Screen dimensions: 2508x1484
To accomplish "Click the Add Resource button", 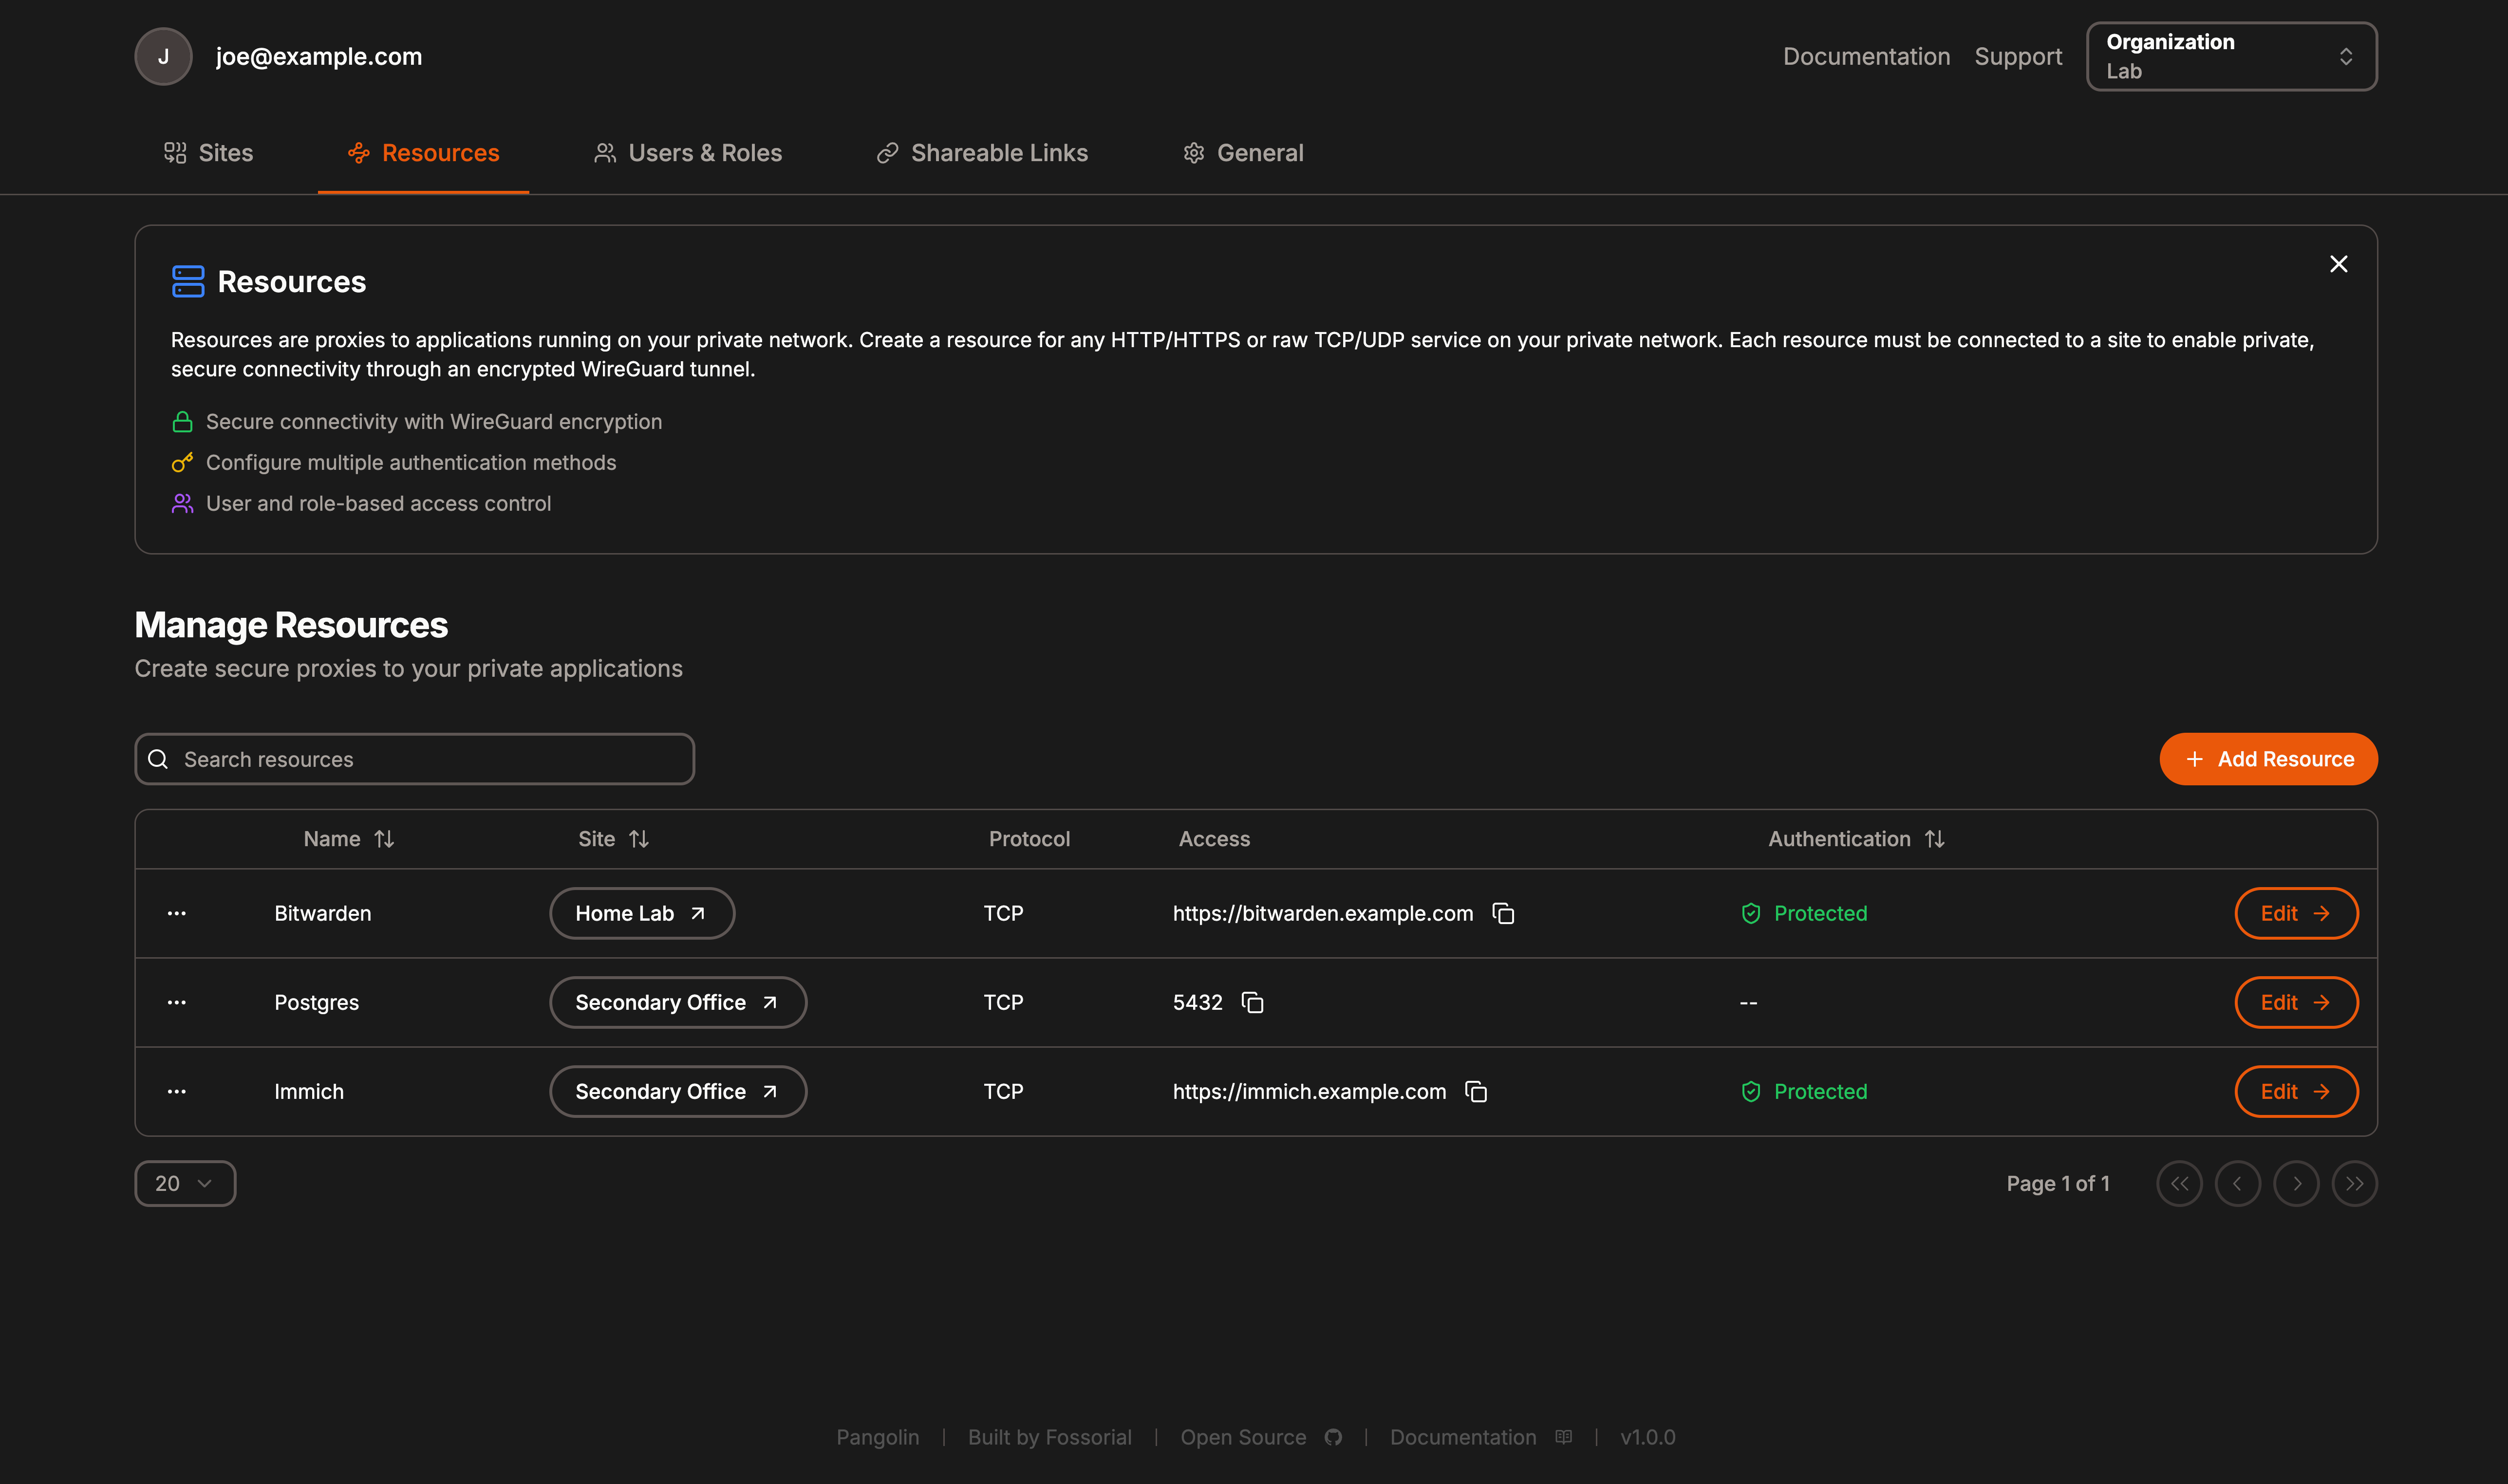I will pyautogui.click(x=2268, y=759).
